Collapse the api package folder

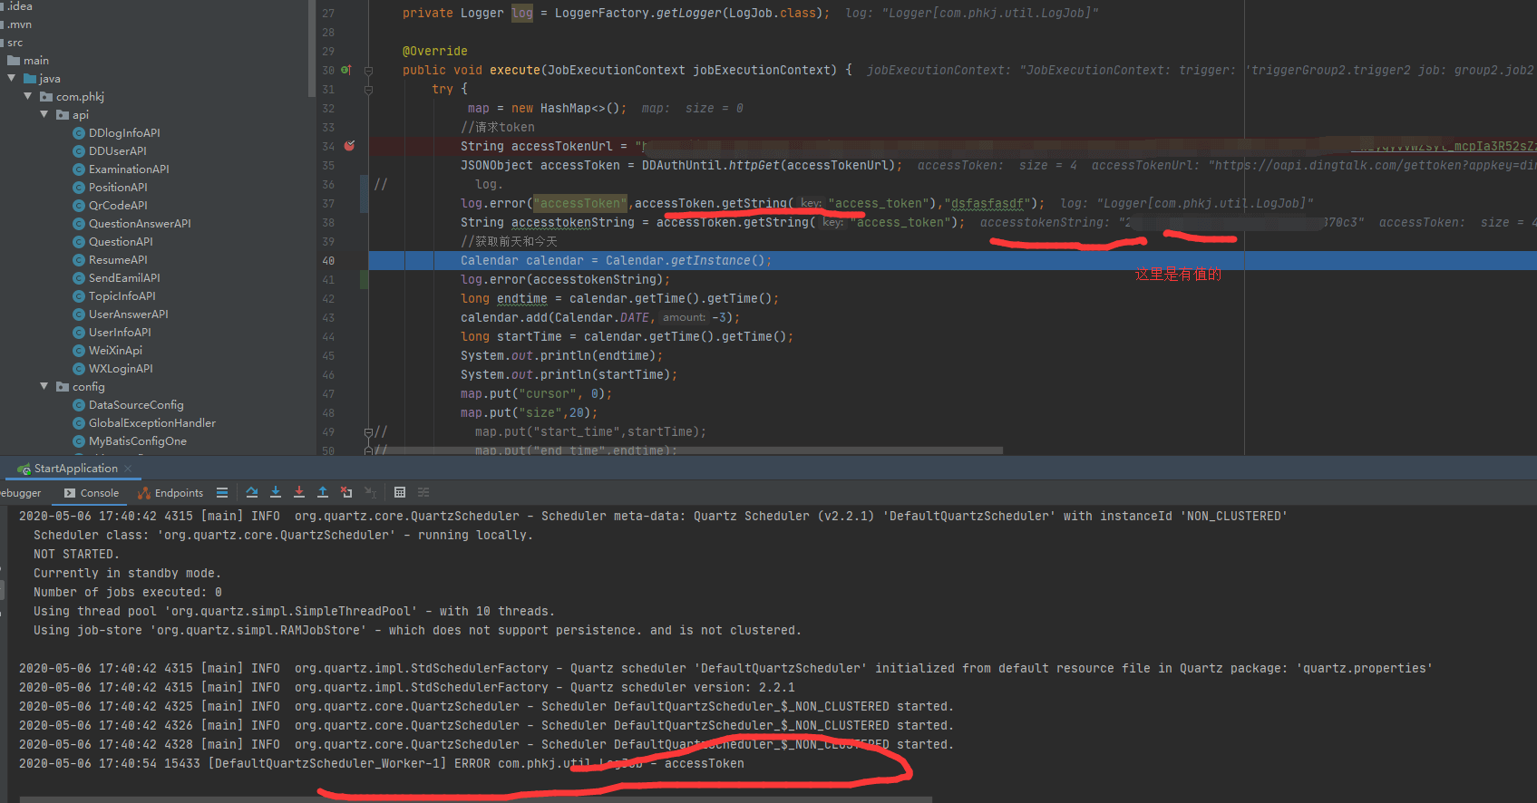pos(44,114)
